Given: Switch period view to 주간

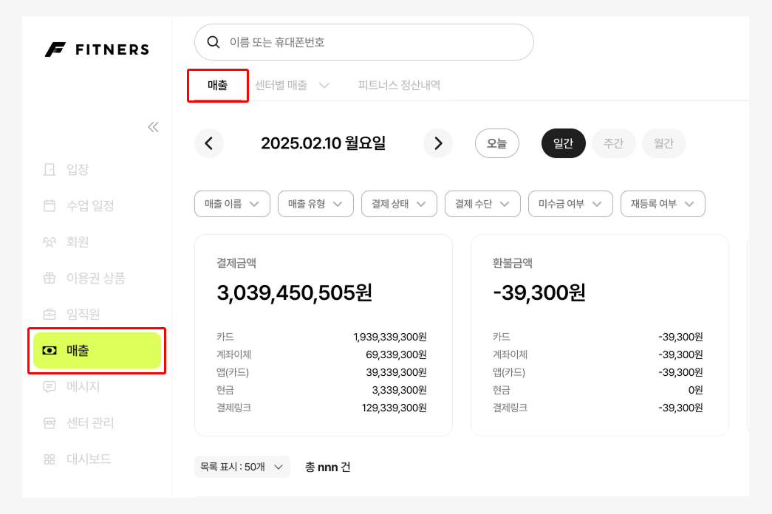Looking at the screenshot, I should point(613,143).
